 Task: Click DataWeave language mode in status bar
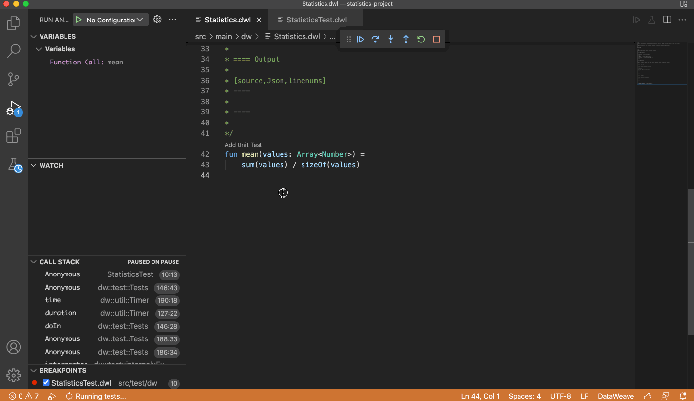(616, 396)
